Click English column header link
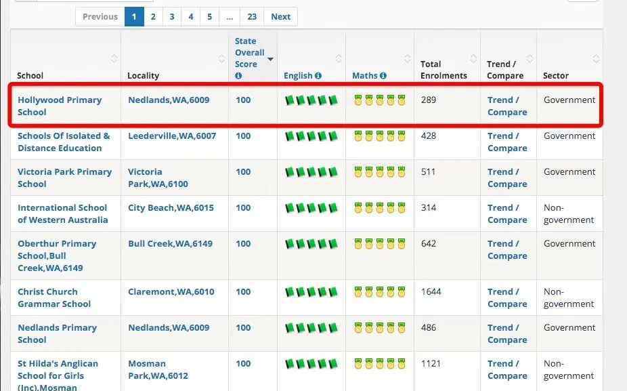 (x=298, y=76)
